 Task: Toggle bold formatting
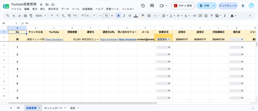(x=118, y=16)
